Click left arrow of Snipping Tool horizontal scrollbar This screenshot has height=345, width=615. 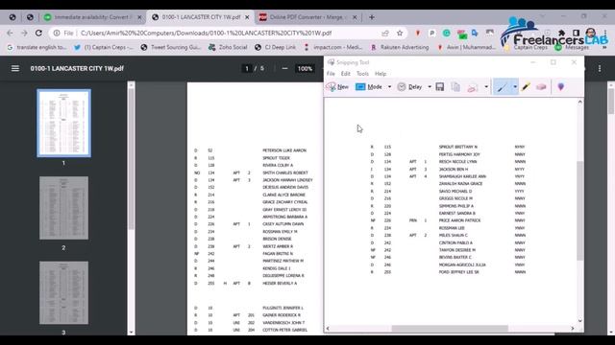[x=328, y=328]
